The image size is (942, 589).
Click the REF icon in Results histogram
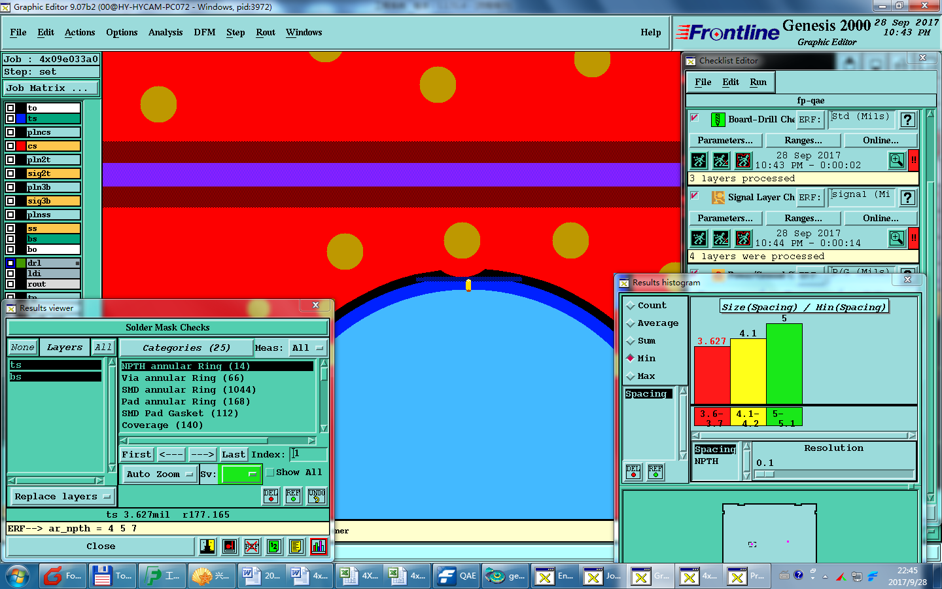coord(655,472)
